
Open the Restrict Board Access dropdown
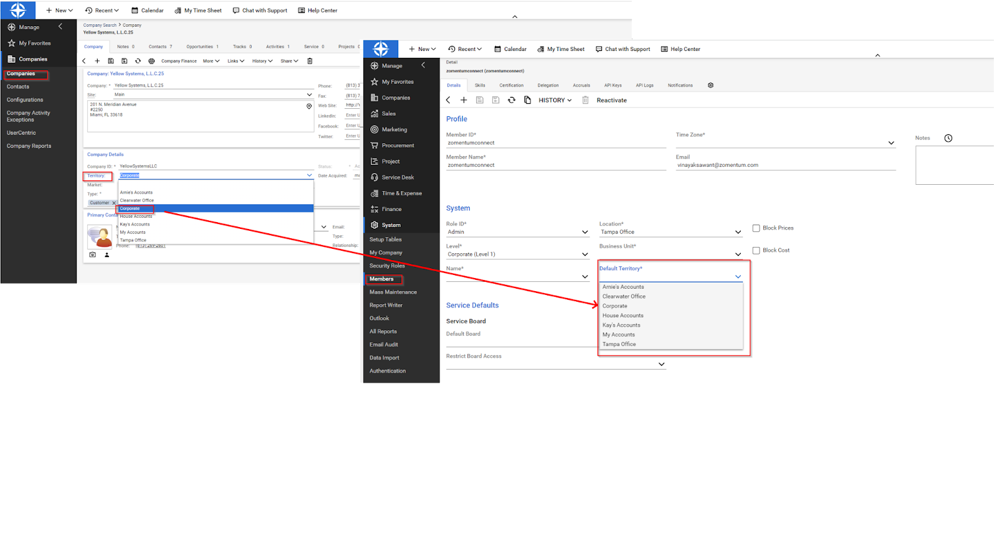(556, 365)
